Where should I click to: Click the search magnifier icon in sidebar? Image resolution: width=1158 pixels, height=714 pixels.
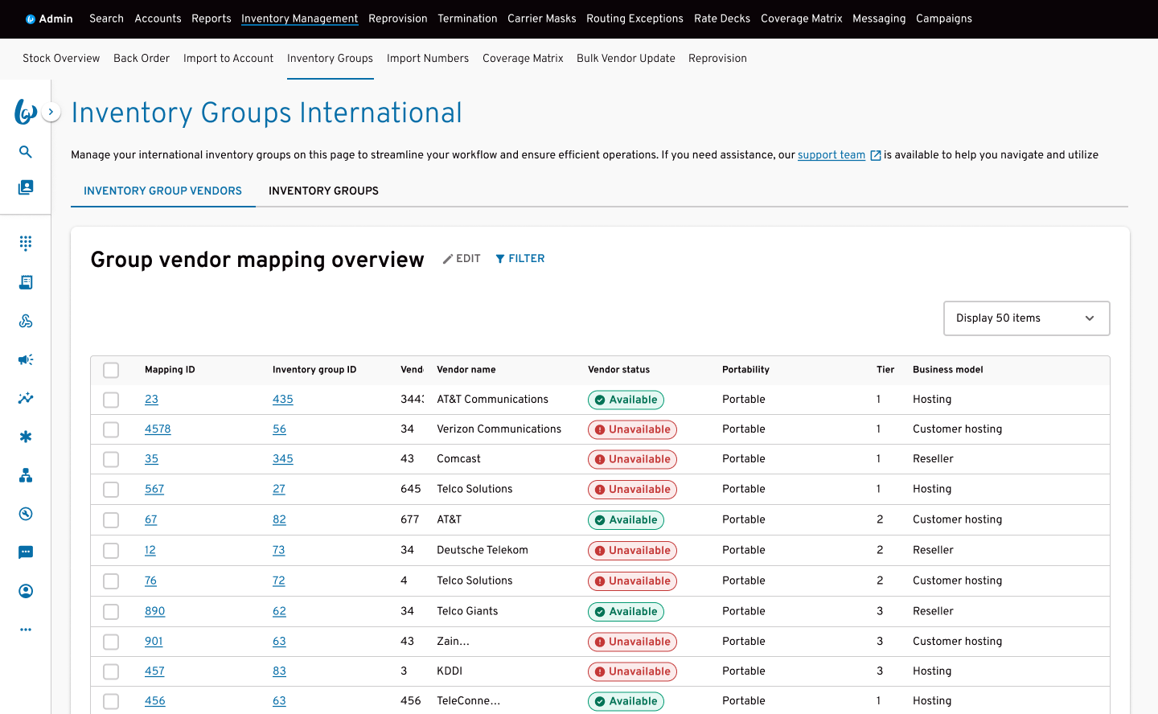pos(26,152)
